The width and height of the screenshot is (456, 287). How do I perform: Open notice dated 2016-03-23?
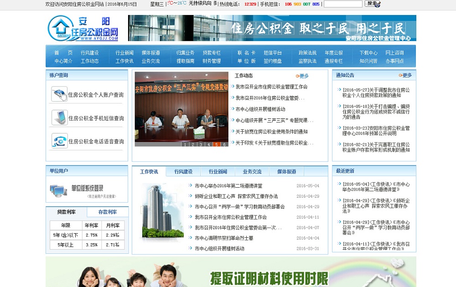point(376,131)
